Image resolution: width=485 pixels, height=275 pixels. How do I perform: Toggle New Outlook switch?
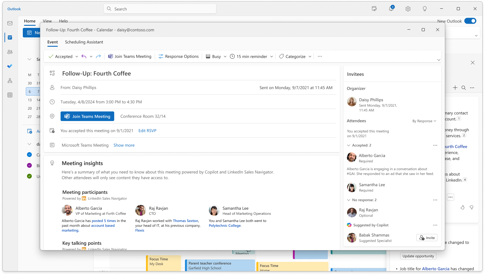[470, 21]
